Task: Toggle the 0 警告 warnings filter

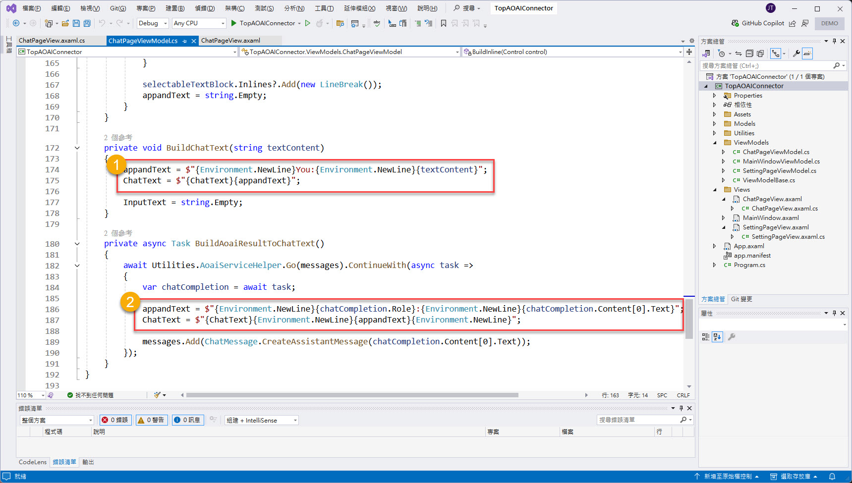Action: pos(152,420)
